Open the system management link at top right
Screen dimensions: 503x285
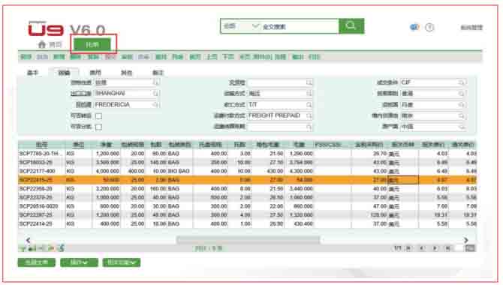click(x=471, y=28)
